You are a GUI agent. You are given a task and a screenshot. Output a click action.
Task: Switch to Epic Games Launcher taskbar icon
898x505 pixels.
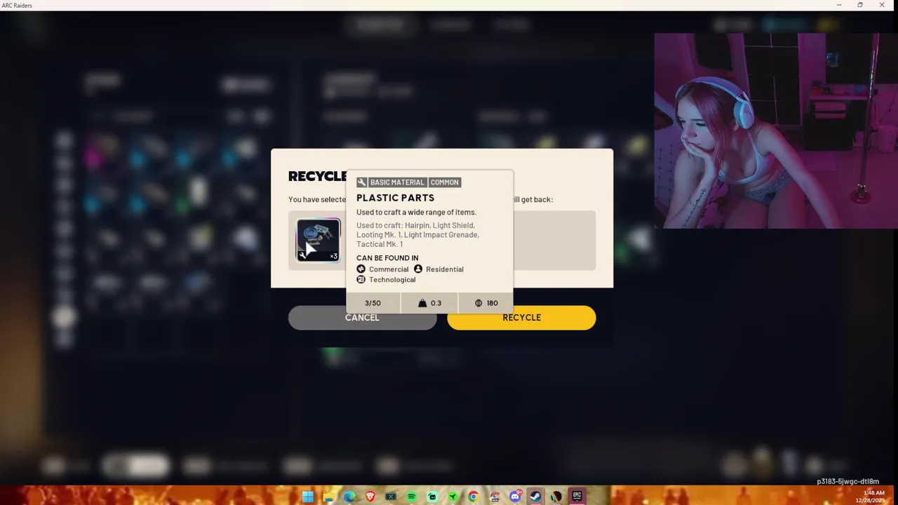577,497
